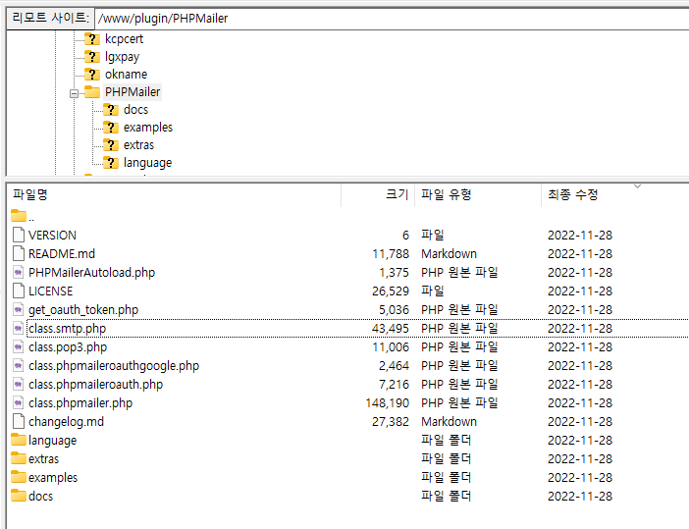
Task: Click the get_oauth_token.php PHP icon
Action: 19,310
